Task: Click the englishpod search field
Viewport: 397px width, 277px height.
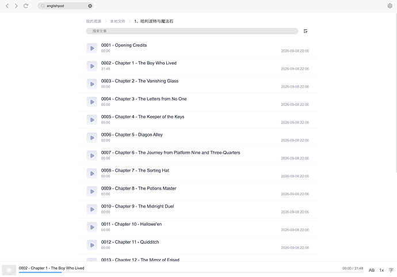Action: pos(66,6)
